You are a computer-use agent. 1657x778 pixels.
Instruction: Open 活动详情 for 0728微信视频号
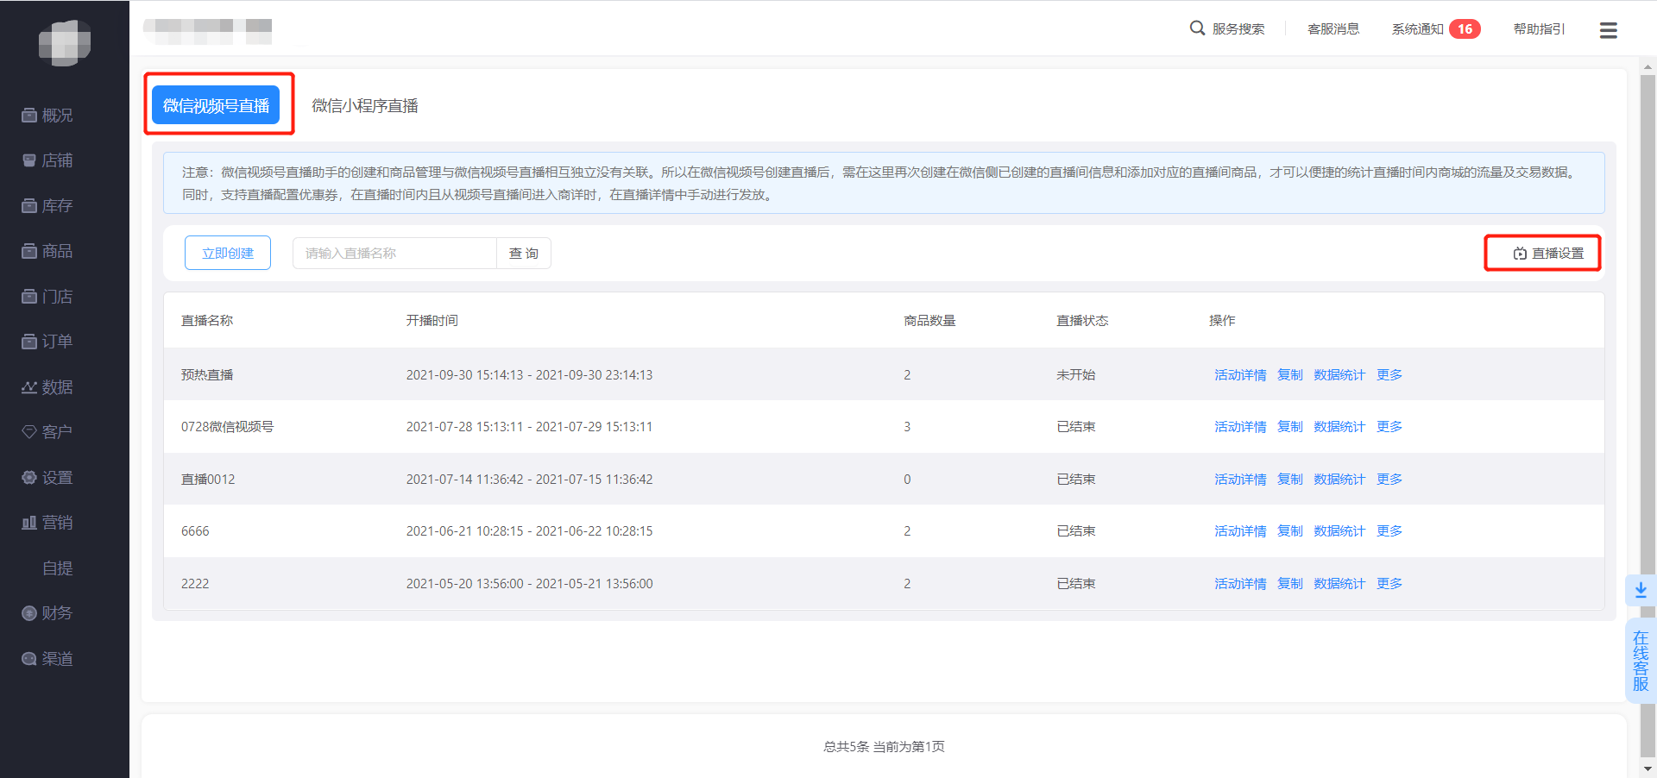coord(1240,427)
